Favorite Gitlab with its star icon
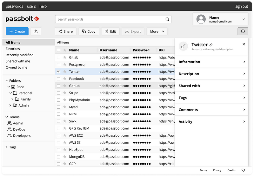The width and height of the screenshot is (254, 177). [65, 57]
